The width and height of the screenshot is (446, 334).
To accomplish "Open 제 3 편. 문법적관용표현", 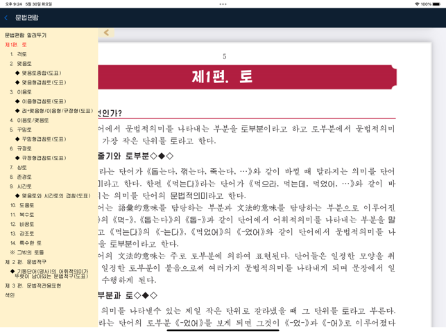I will point(33,285).
